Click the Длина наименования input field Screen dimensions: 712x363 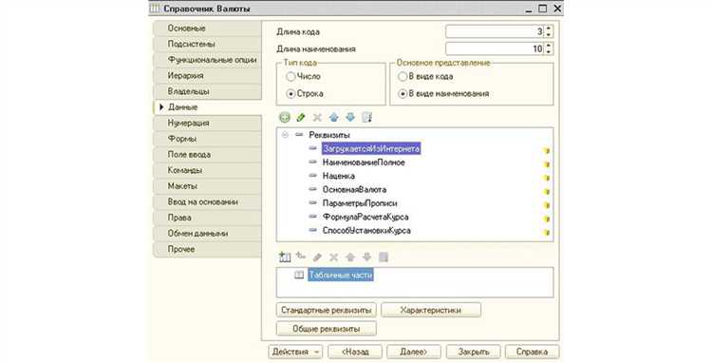point(495,48)
